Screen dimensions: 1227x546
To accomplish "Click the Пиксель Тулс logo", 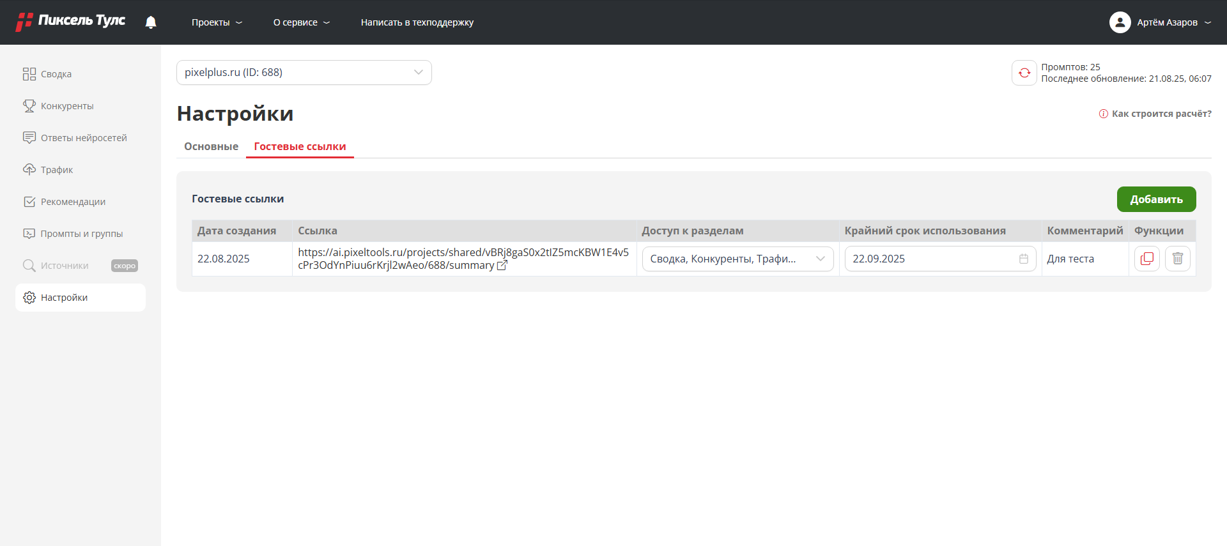I will [70, 22].
